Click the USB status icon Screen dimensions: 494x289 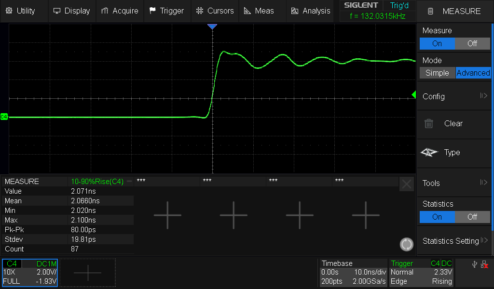[x=474, y=264]
